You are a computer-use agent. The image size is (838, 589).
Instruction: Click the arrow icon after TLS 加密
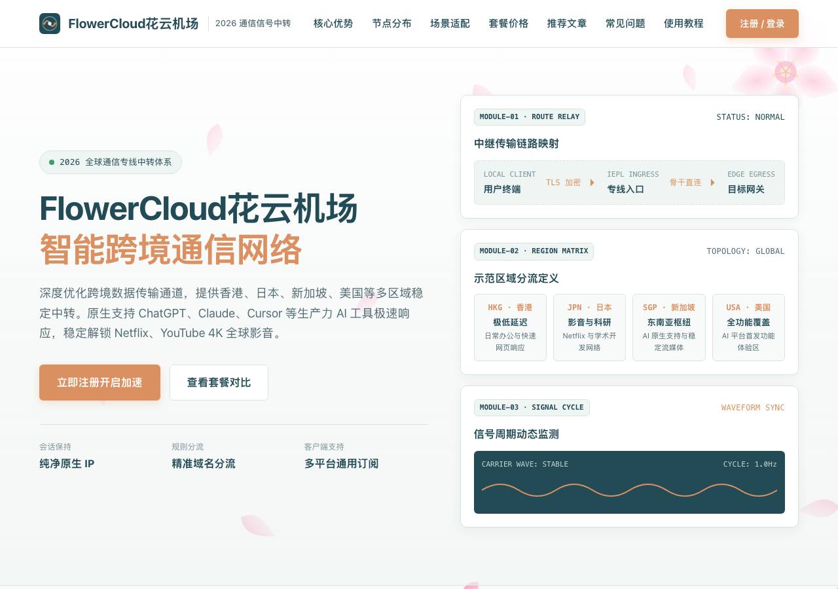click(592, 183)
